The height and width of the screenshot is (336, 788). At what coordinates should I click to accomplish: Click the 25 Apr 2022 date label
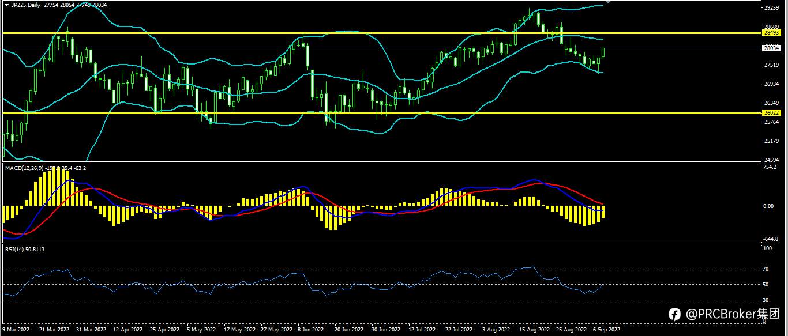coord(164,330)
